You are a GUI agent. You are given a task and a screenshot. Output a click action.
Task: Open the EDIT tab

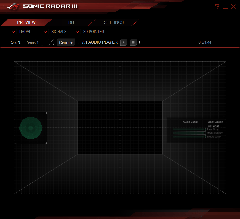[70, 22]
